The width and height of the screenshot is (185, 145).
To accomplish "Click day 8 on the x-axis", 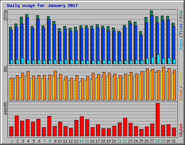I will pyautogui.click(x=50, y=141).
